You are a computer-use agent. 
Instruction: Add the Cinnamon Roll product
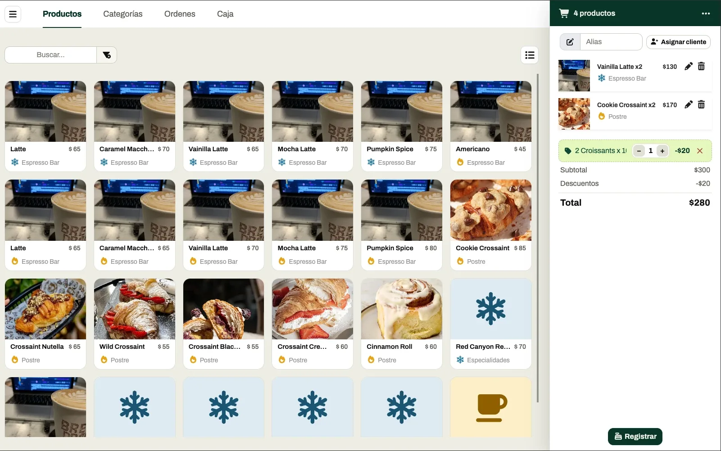pyautogui.click(x=402, y=324)
